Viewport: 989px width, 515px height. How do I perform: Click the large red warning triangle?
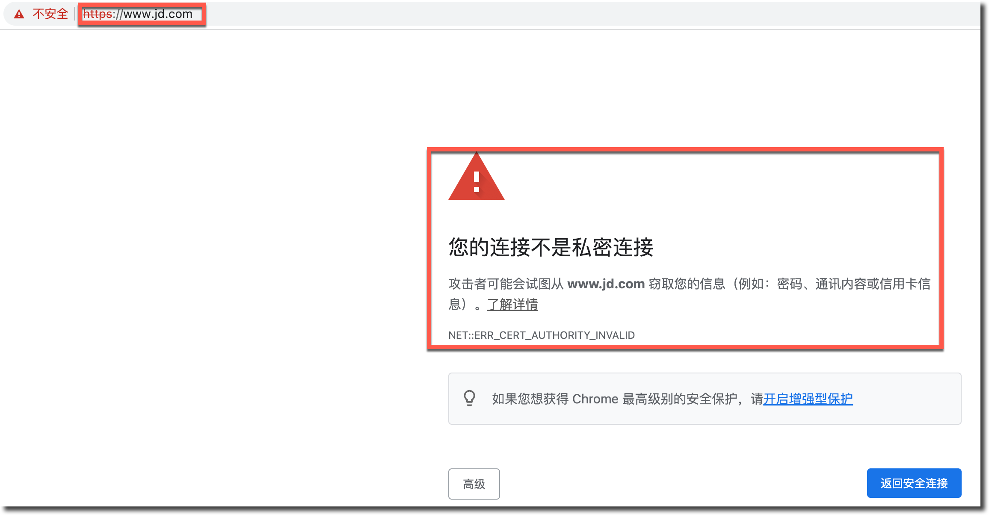click(476, 176)
